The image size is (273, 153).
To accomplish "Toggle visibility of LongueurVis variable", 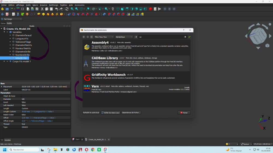I will click(10, 39).
